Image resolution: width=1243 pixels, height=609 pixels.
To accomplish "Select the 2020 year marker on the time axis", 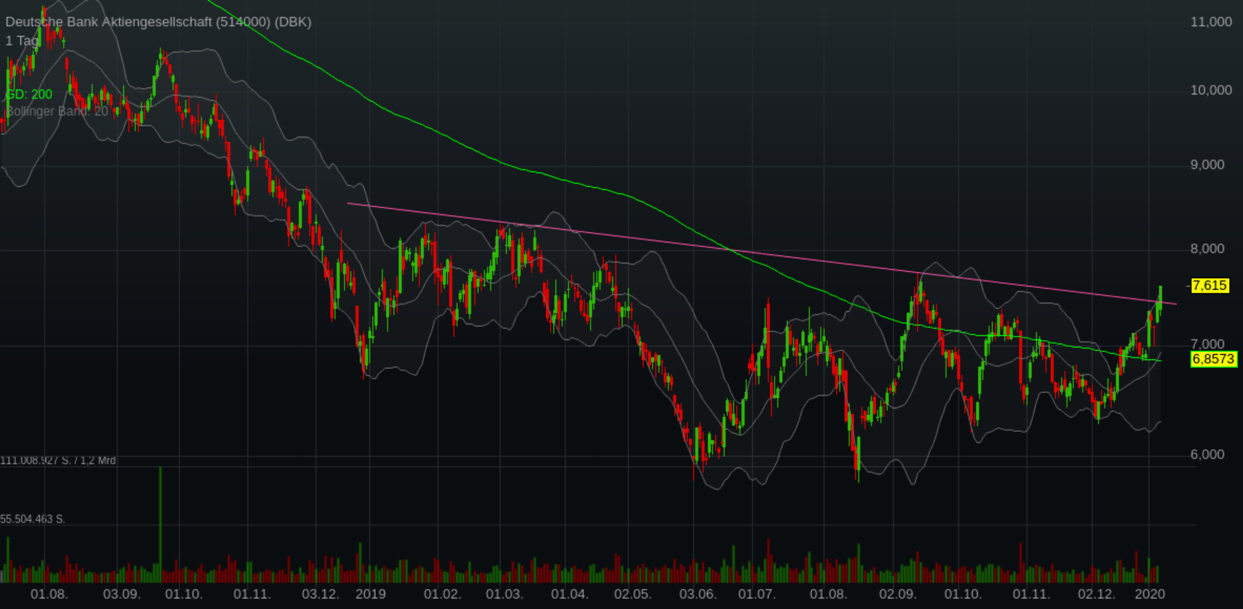I will tap(1150, 594).
